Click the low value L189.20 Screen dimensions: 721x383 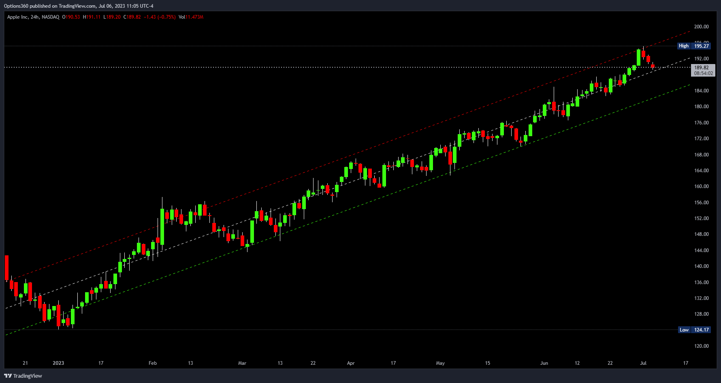(112, 17)
